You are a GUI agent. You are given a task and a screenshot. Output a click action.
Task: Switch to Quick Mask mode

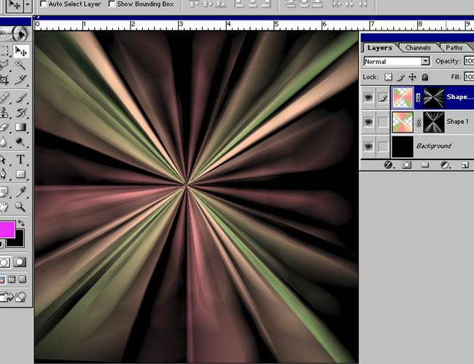click(x=20, y=262)
